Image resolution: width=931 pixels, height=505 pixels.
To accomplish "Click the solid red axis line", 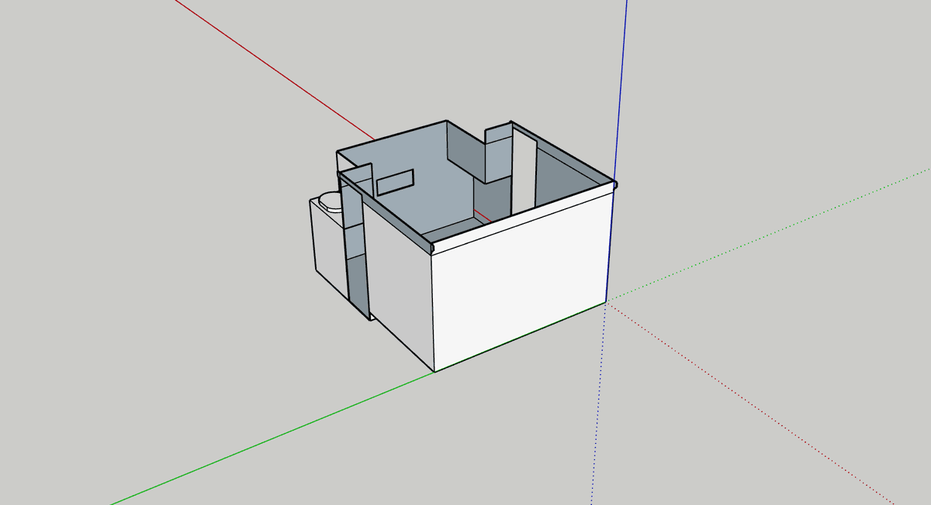I will pos(272,70).
